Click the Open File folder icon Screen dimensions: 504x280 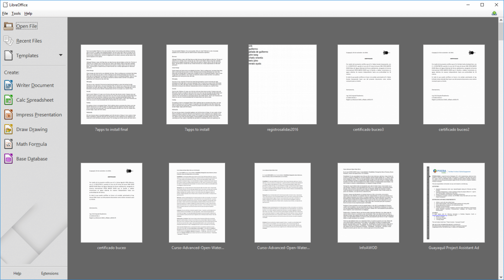point(9,26)
